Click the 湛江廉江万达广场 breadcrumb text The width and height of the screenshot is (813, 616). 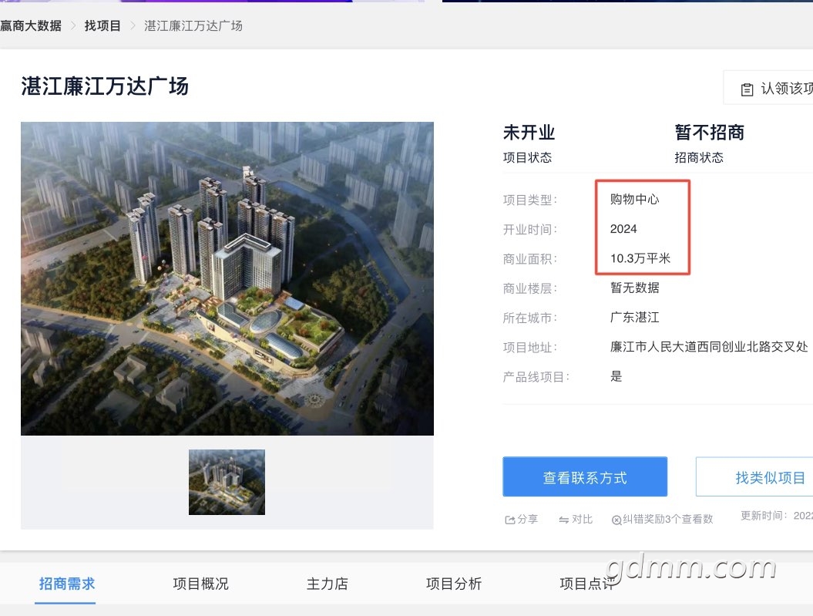(x=193, y=25)
